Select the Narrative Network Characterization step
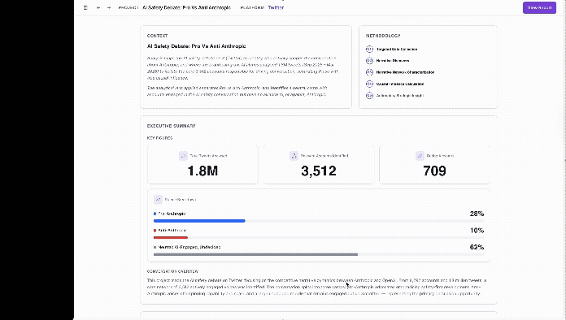Viewport: 566px width, 320px height. tap(405, 72)
